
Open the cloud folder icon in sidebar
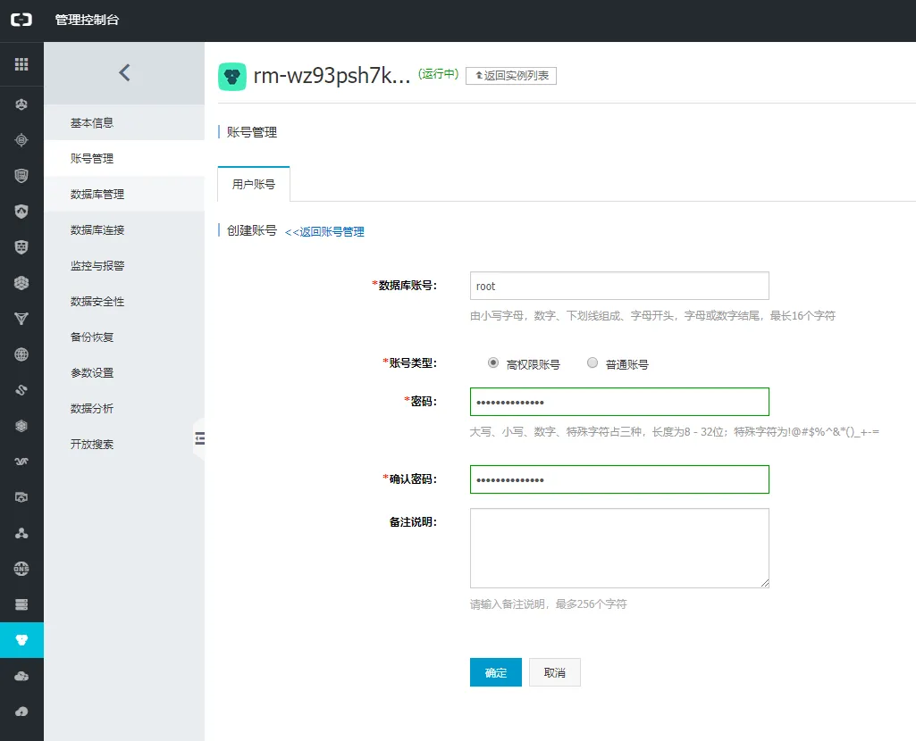[x=21, y=497]
